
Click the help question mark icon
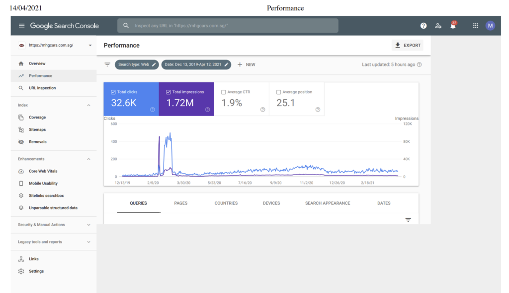click(424, 26)
